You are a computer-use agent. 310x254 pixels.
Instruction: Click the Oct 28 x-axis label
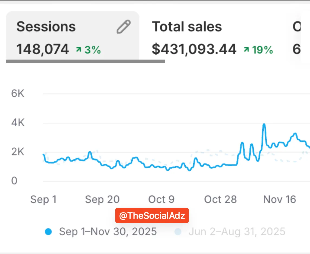220,199
